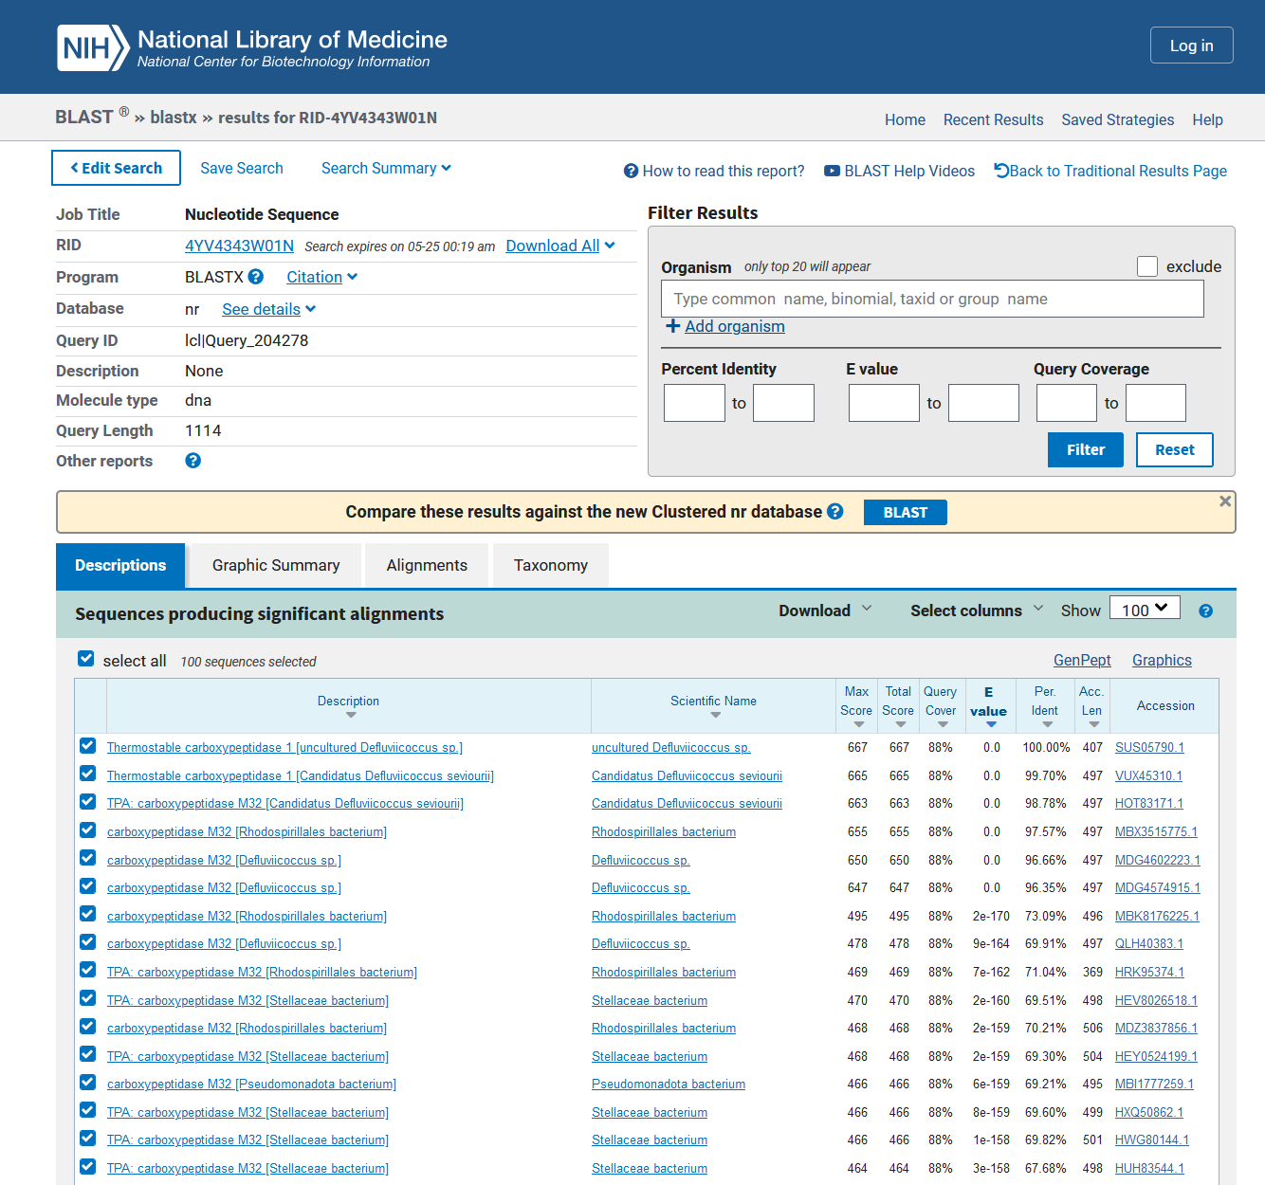Open the Home menu link
Screen dimensions: 1265x1185
[905, 119]
